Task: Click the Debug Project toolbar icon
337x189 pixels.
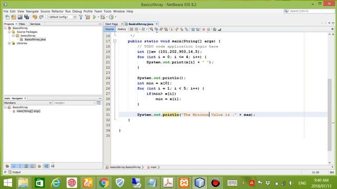Action: pyautogui.click(x=103, y=17)
